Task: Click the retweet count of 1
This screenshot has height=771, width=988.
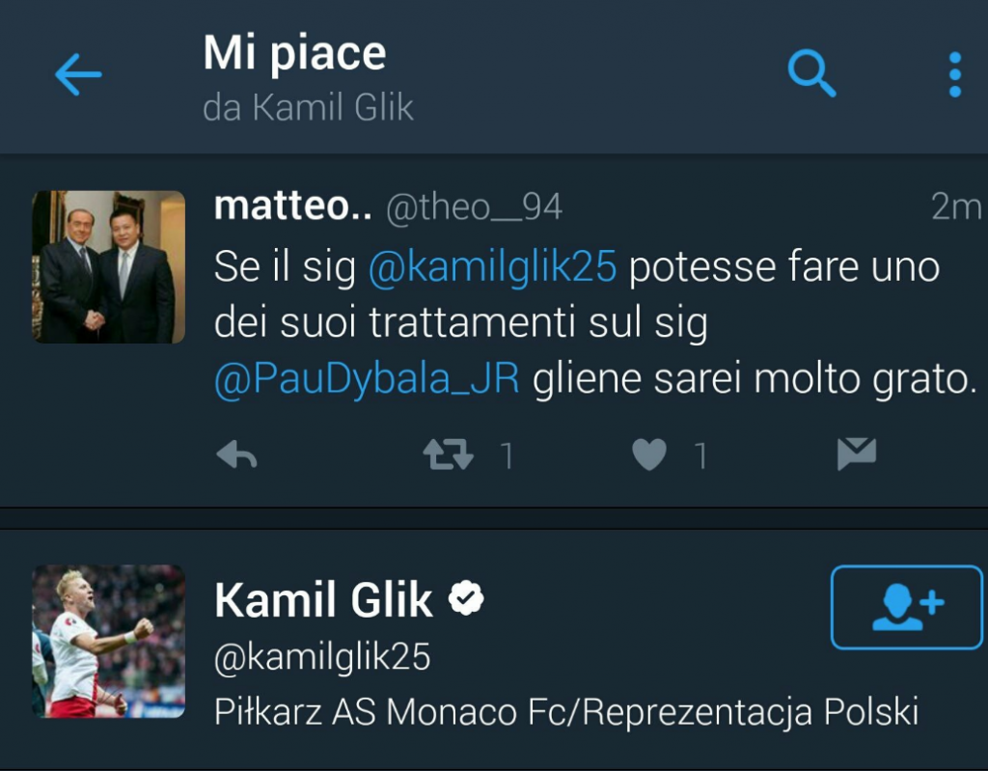Action: point(504,454)
